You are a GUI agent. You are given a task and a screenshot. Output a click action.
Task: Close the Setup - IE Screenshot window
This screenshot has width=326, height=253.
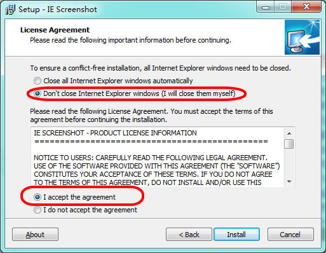coord(306,7)
